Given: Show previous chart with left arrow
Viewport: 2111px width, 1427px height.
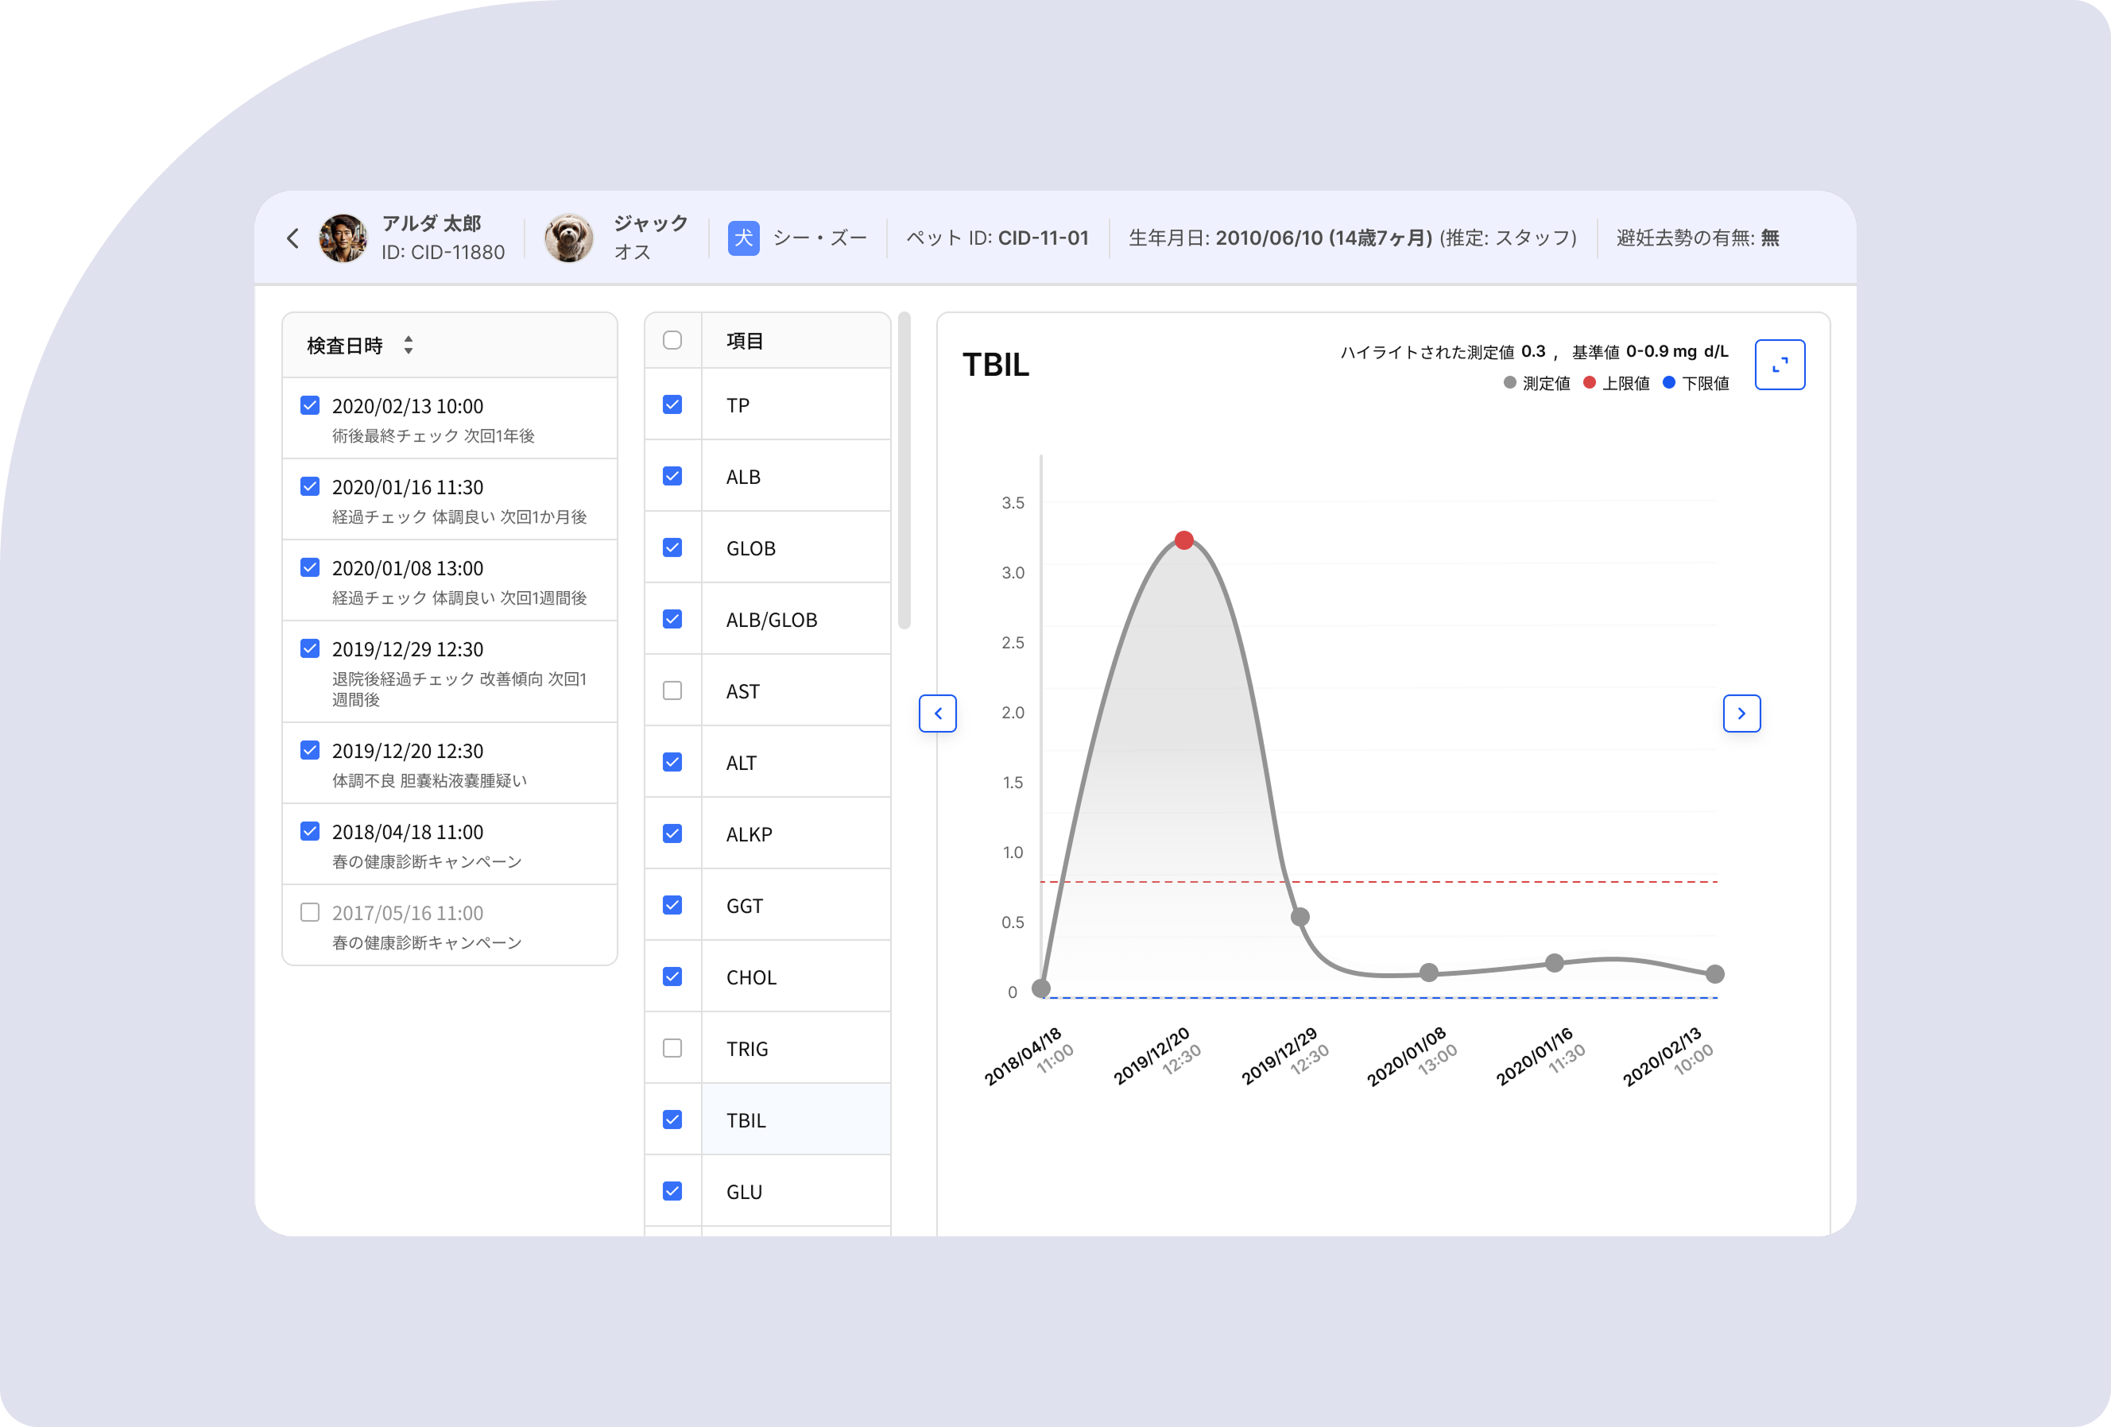Looking at the screenshot, I should 937,713.
